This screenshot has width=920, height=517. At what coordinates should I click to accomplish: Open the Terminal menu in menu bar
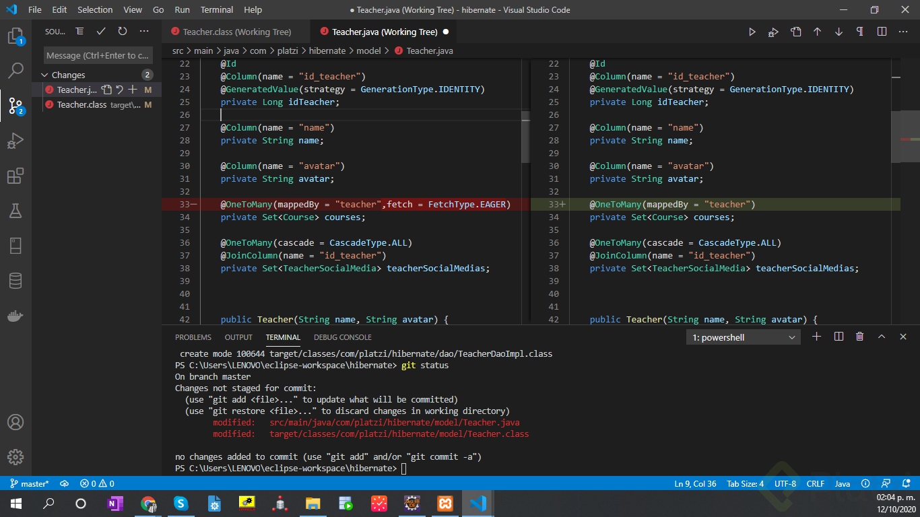pos(217,9)
